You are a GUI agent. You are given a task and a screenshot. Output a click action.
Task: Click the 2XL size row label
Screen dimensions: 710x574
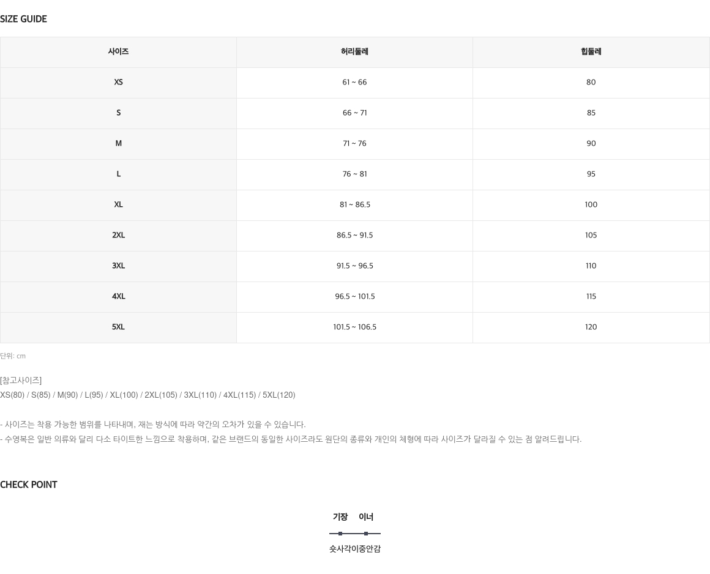(x=118, y=236)
